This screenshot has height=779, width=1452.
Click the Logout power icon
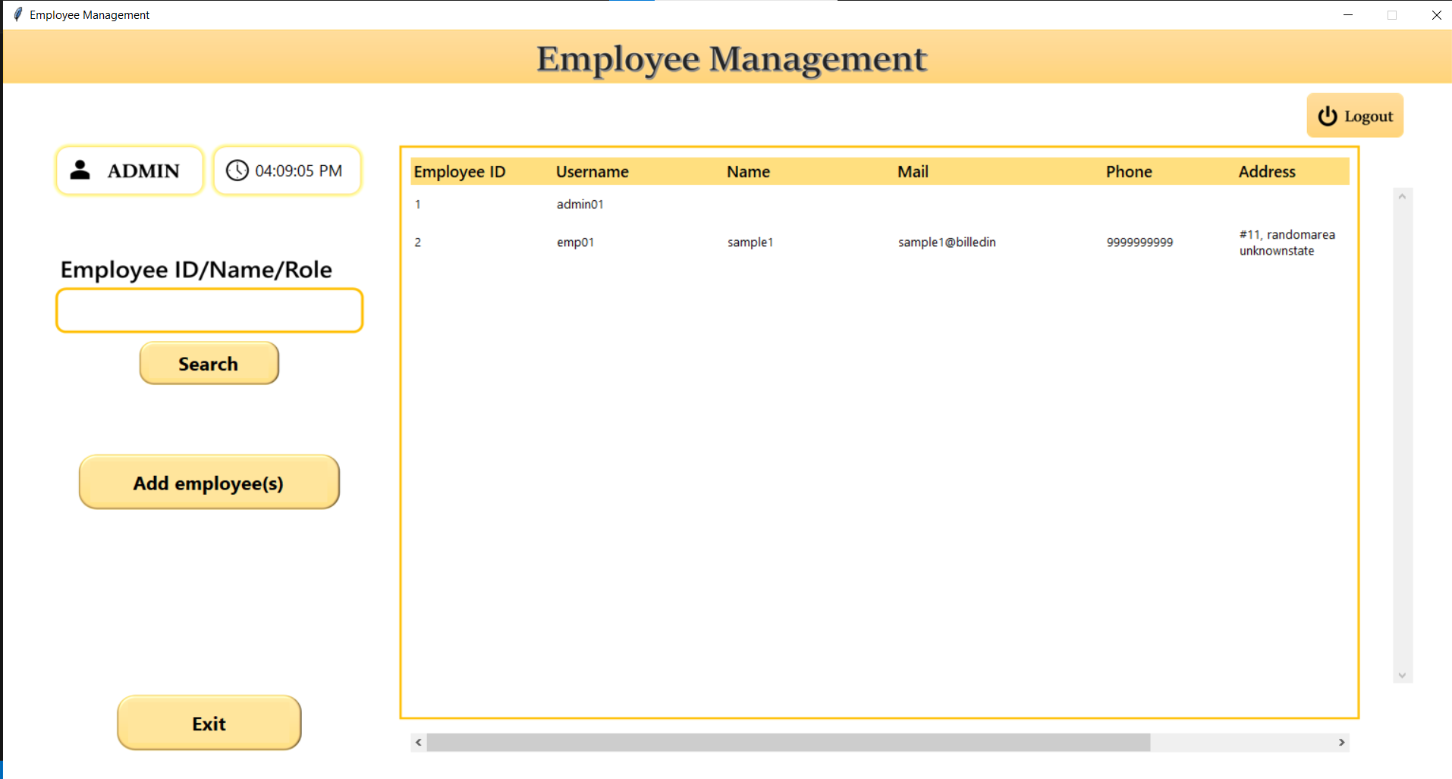tap(1327, 116)
